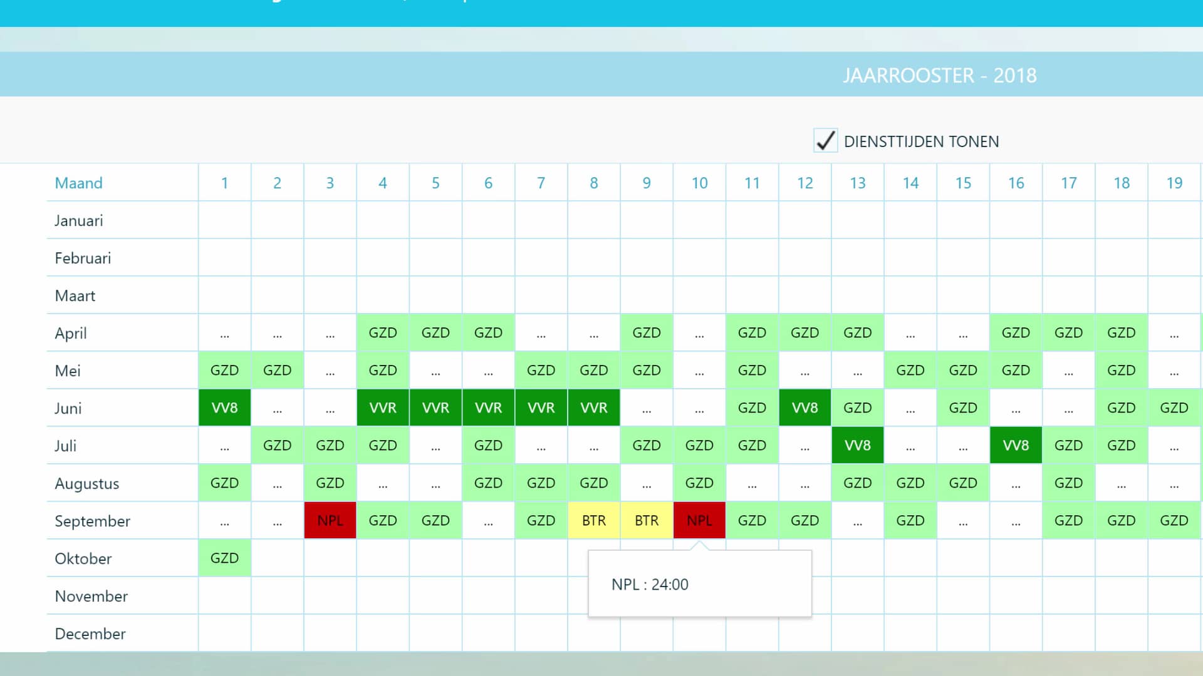Screen dimensions: 1203x676
Task: Select the VV8 shift on Juni day 1
Action: [224, 407]
